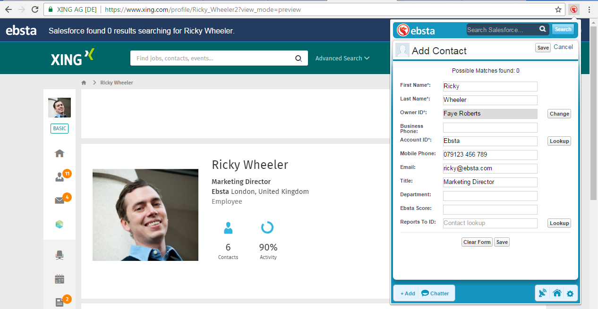The width and height of the screenshot is (598, 309).
Task: Open XING messages envelope icon
Action: 60,200
